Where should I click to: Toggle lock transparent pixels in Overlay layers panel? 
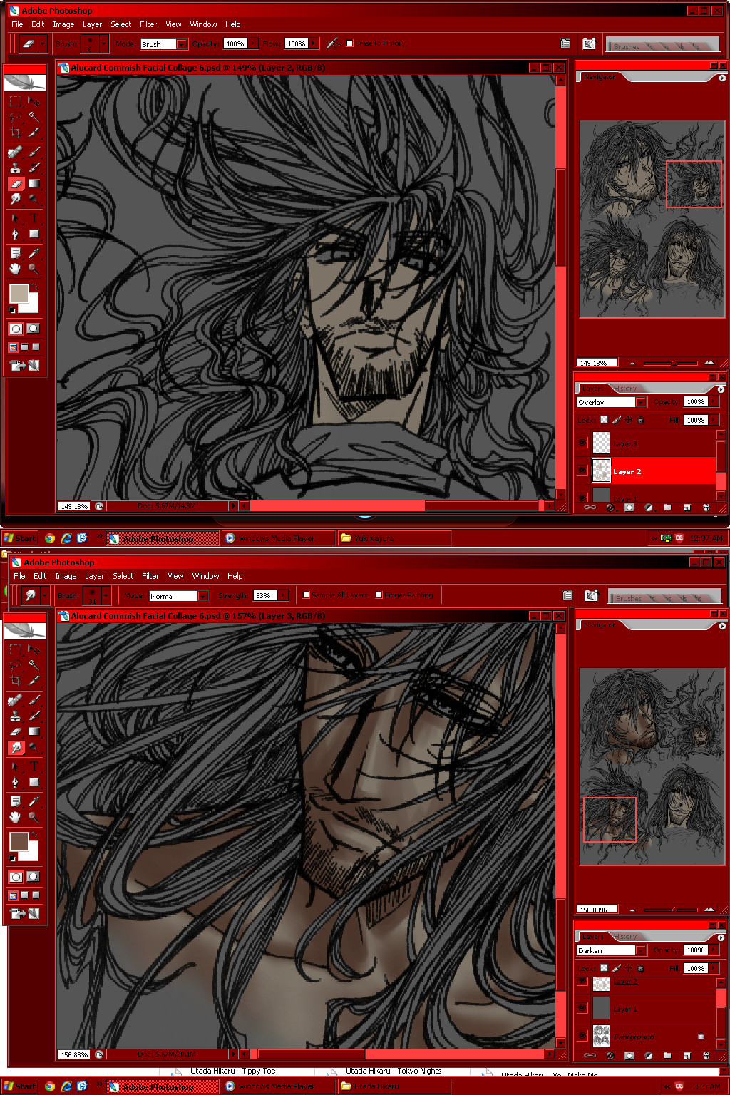point(605,420)
